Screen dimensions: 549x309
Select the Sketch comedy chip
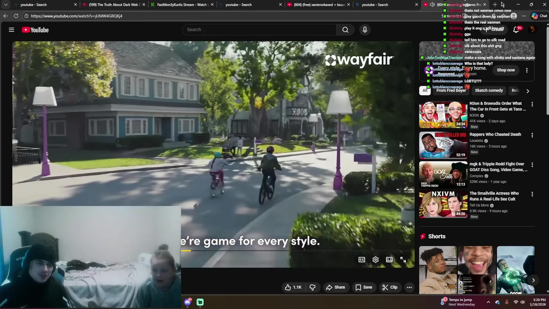coord(489,91)
